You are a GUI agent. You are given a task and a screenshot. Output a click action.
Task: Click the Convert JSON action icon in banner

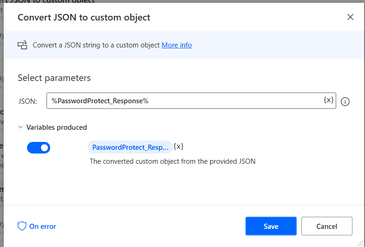[x=22, y=45]
